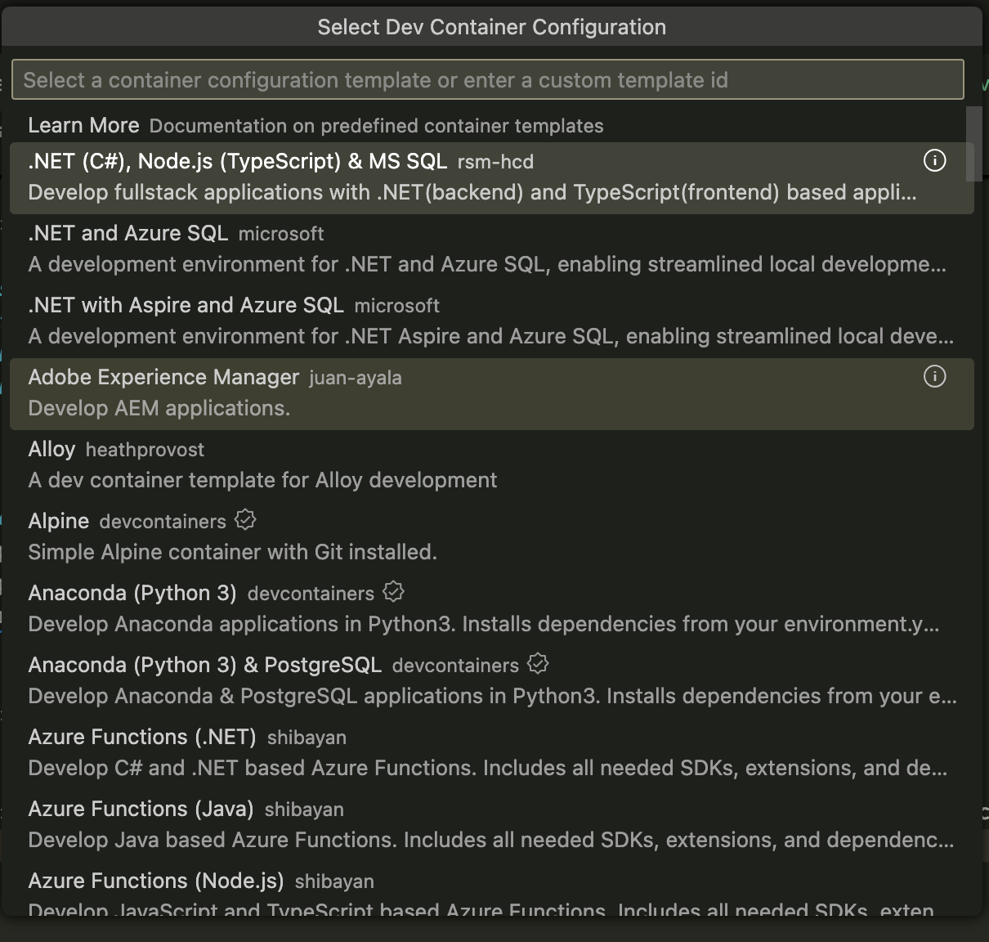Screen dimensions: 989x942
Task: Open Learn More documentation entry
Action: (x=492, y=125)
